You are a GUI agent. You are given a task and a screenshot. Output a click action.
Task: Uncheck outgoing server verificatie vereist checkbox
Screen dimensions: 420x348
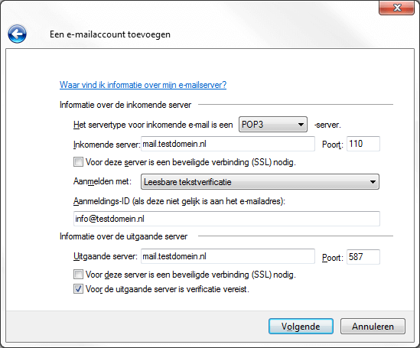[78, 289]
